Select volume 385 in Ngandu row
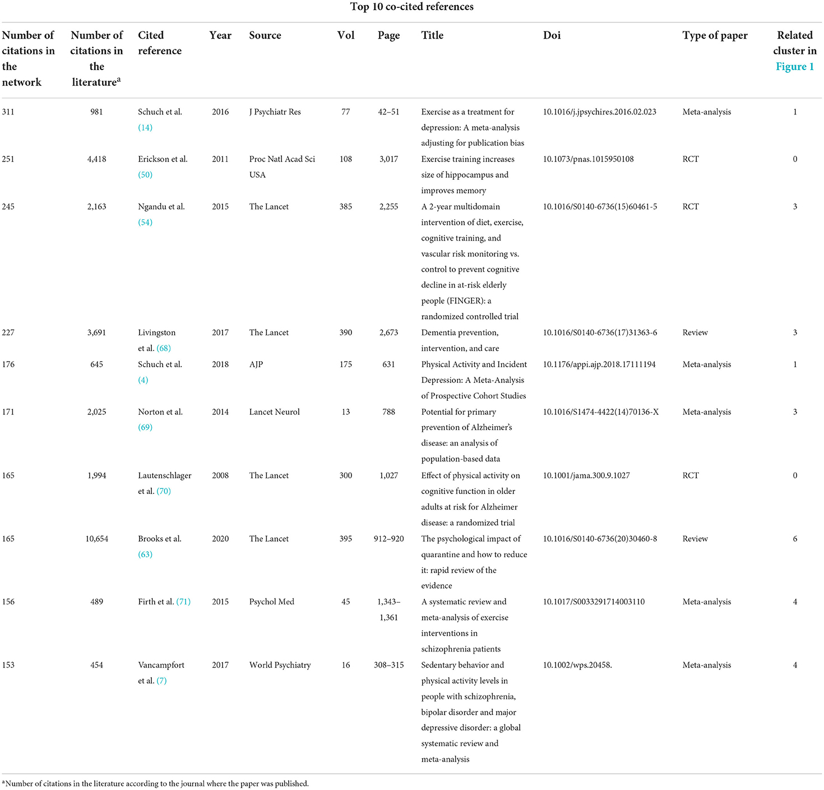 coord(346,207)
